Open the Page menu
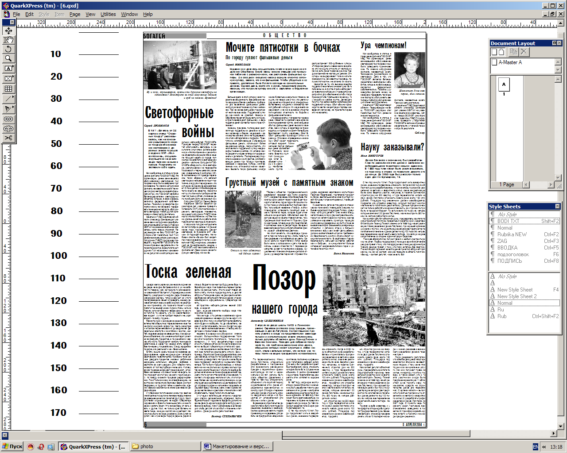The image size is (567, 453). 75,14
